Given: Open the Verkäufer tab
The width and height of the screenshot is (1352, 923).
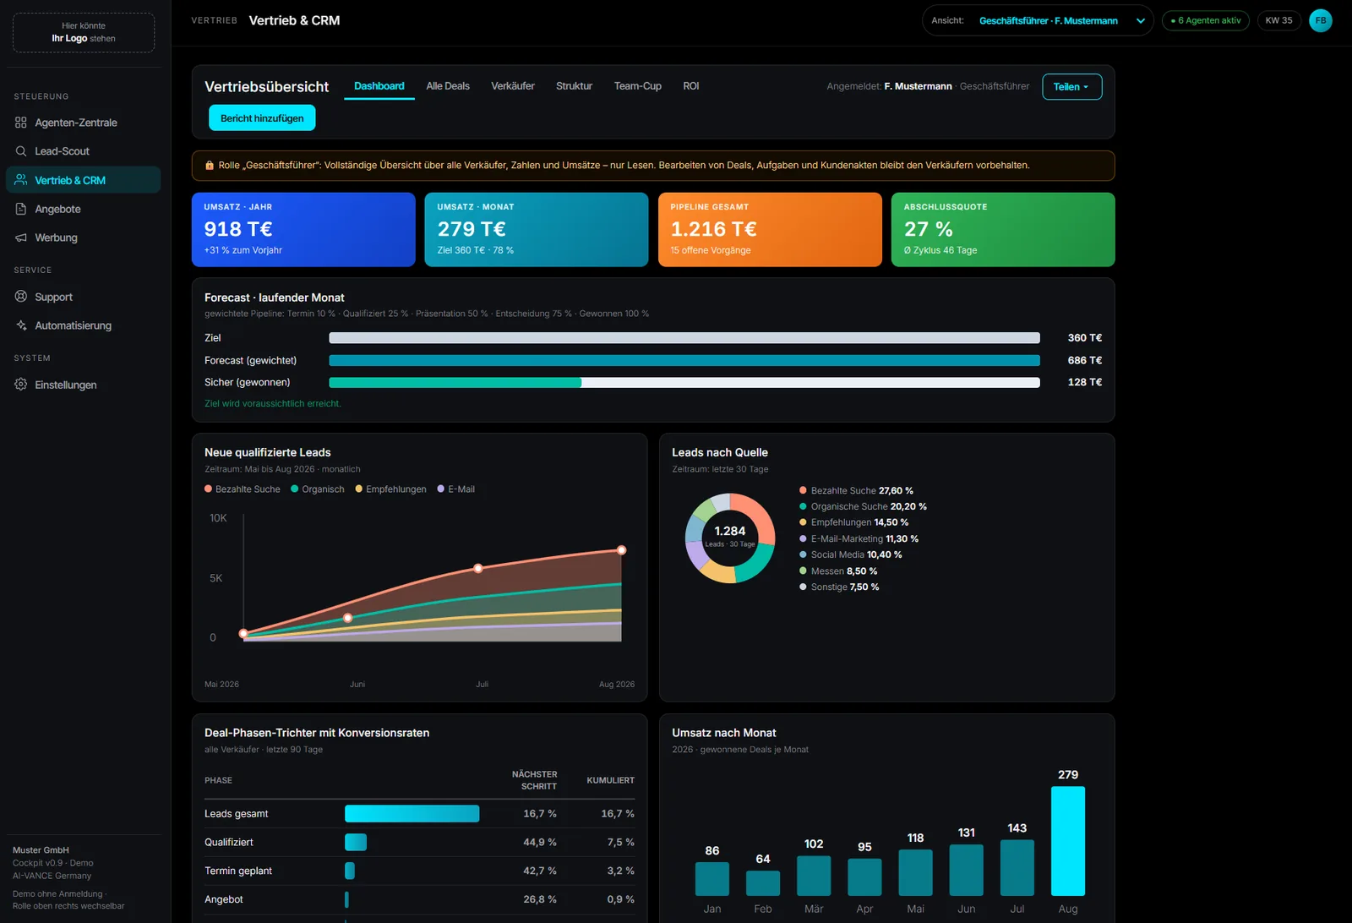Looking at the screenshot, I should coord(513,86).
